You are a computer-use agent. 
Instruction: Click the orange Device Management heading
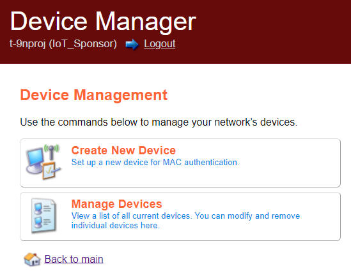click(94, 95)
